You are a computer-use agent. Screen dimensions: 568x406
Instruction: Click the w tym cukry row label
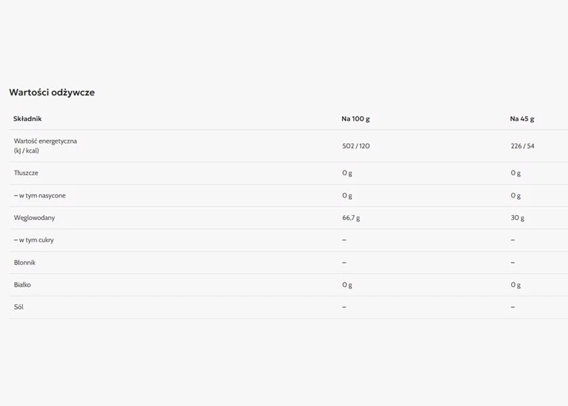pos(34,240)
